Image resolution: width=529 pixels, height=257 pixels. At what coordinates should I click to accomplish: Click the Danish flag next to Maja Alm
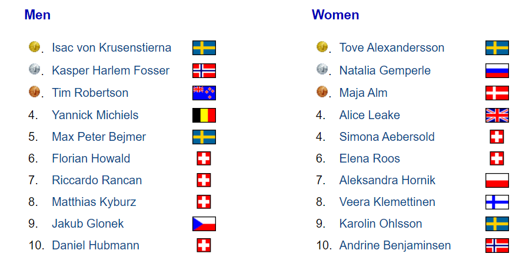click(497, 93)
